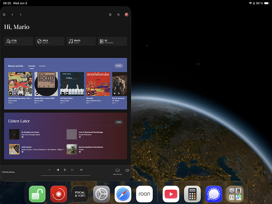Image resolution: width=272 pixels, height=204 pixels.
Task: Open the 1718 Artists tile
Action: (x=19, y=41)
